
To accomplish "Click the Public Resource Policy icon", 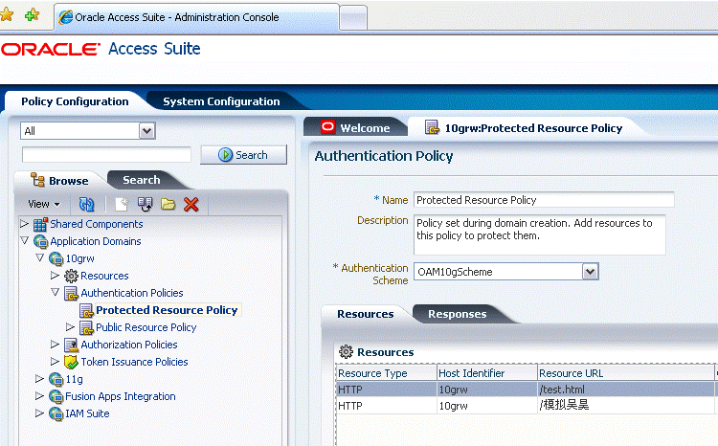I will coord(86,327).
